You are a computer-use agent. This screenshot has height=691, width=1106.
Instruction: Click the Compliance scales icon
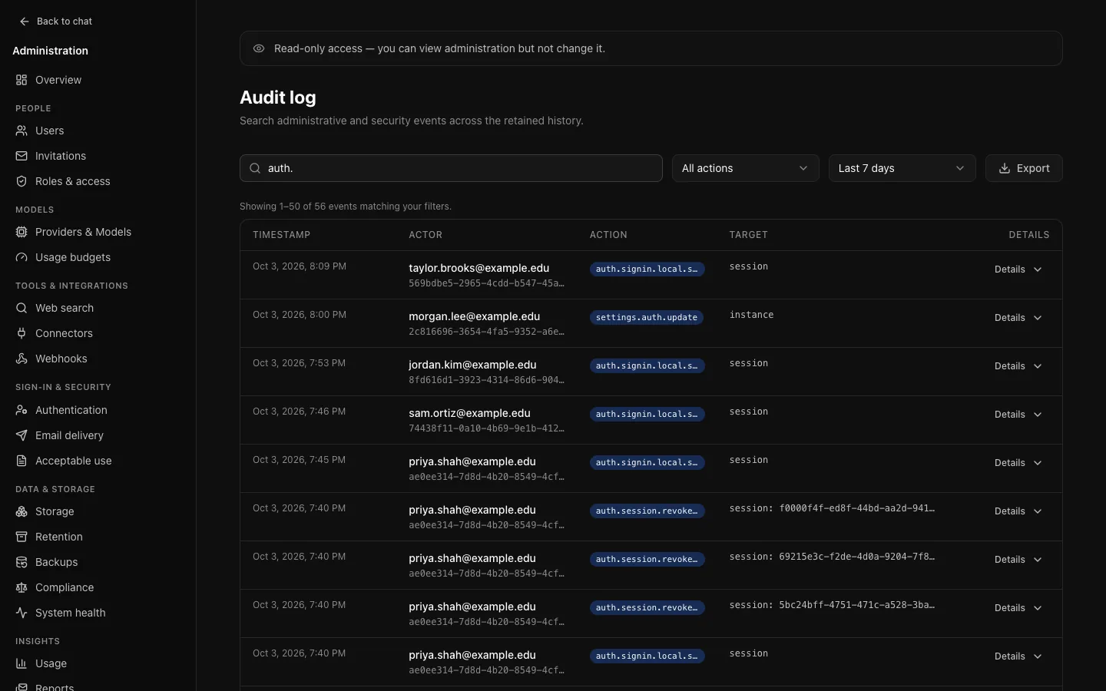click(22, 587)
